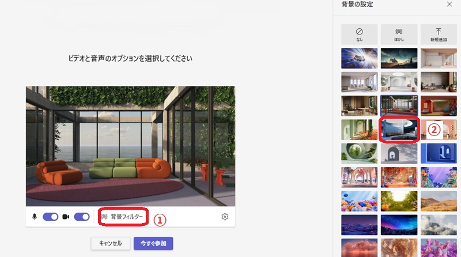Click the キャンセル button
Image resolution: width=461 pixels, height=257 pixels.
click(110, 243)
